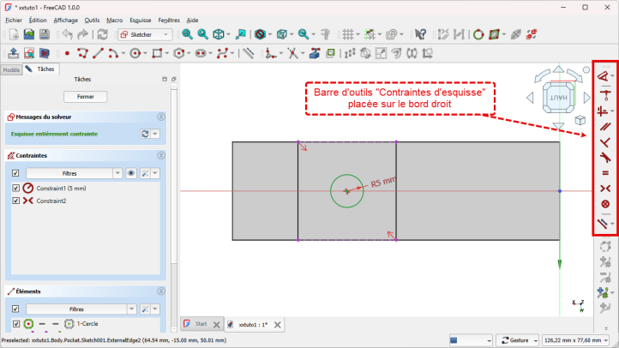
Task: Click the symmetric constraint icon in right toolbar
Action: pos(604,188)
